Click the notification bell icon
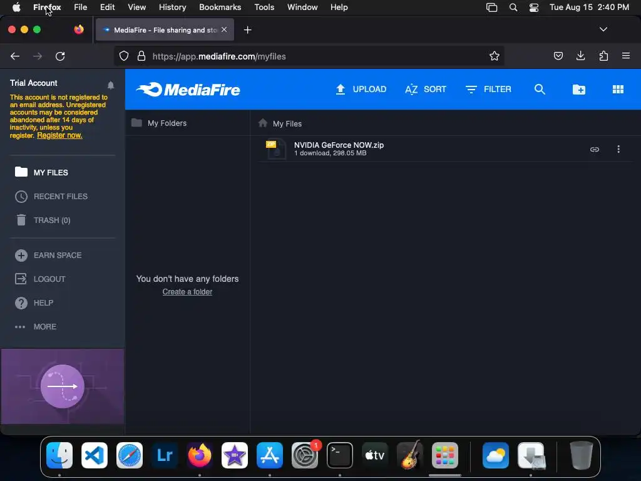 pyautogui.click(x=111, y=85)
